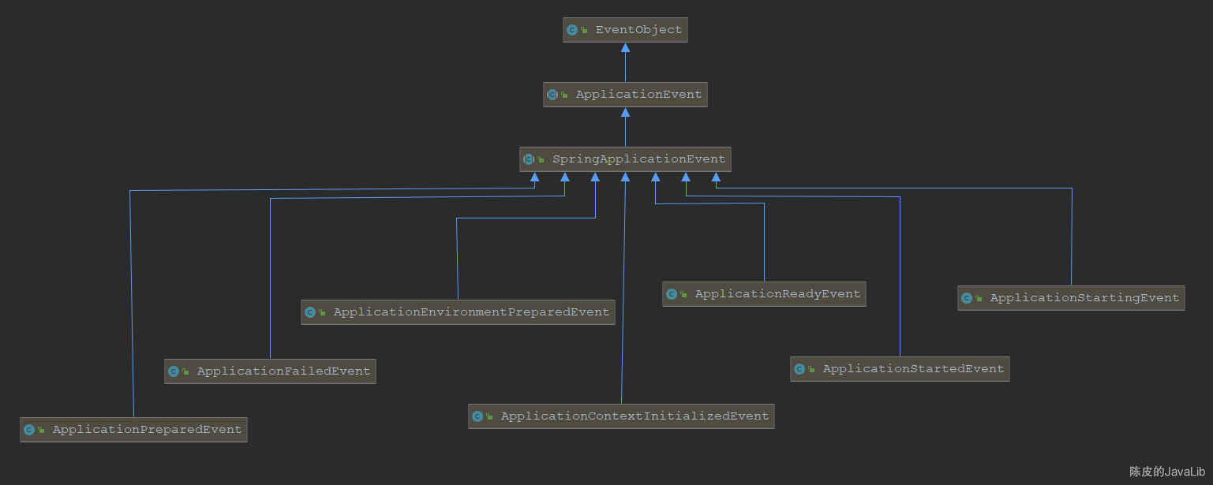
Task: Click the class icon on ApplicationFailedEvent node
Action: click(x=174, y=371)
